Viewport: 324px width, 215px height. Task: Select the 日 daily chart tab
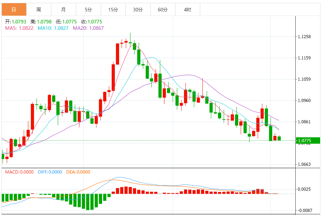tap(14, 10)
